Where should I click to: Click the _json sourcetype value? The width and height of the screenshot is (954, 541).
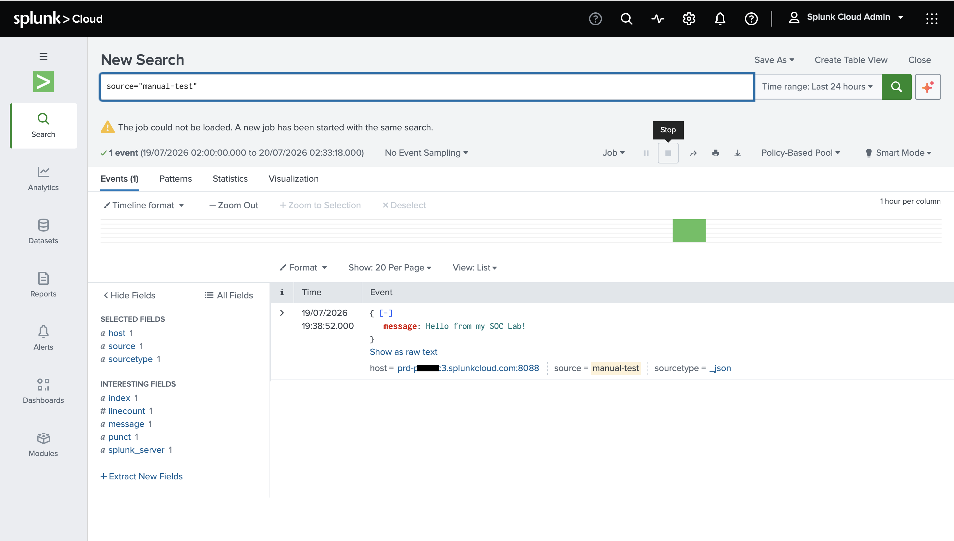point(720,368)
